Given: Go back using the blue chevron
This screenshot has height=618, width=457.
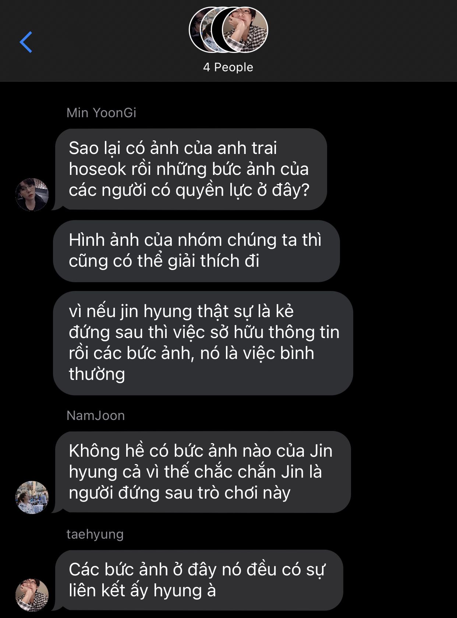Looking at the screenshot, I should 26,42.
